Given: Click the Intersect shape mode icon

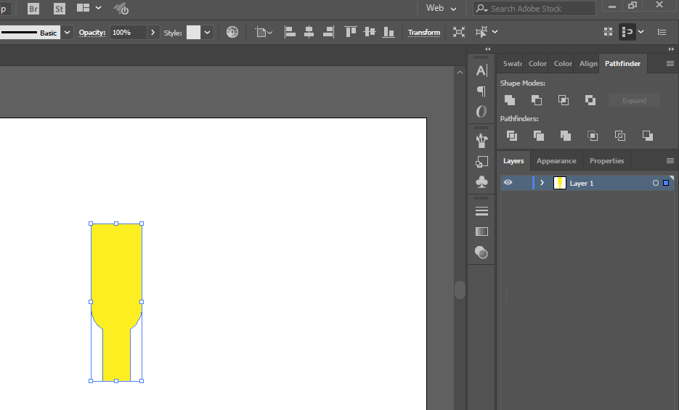Looking at the screenshot, I should tap(564, 100).
